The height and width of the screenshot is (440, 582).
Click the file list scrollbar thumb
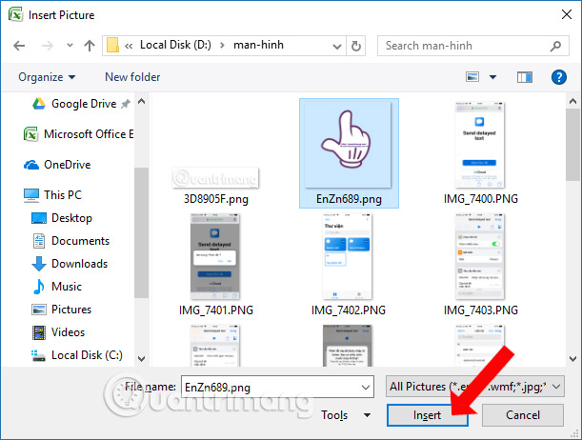(x=572, y=145)
